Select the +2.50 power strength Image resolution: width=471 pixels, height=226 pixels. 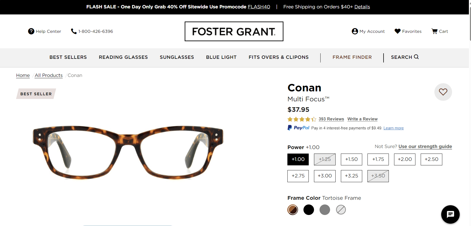coord(431,159)
